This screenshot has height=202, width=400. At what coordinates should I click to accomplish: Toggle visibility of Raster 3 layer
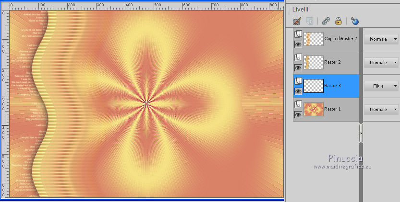298,91
